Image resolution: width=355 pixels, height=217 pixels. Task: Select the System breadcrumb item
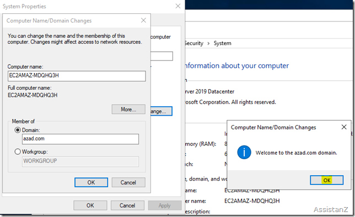point(222,43)
